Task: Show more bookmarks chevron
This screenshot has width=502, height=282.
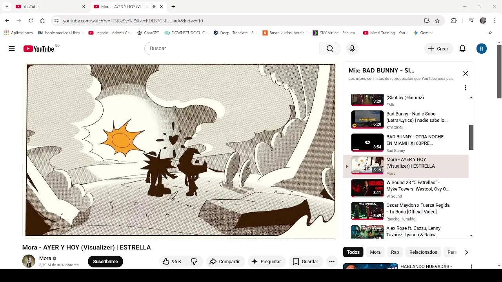Action: tap(490, 33)
